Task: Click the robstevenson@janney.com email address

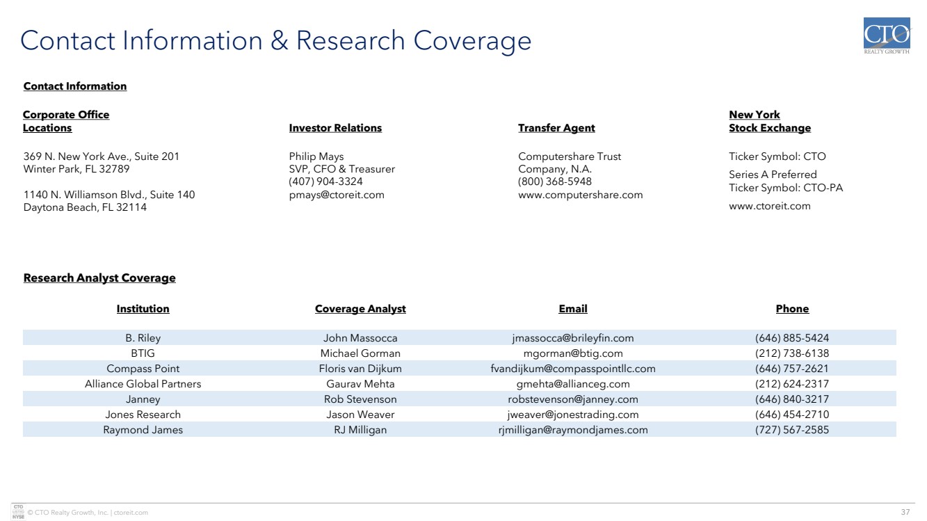Action: tap(573, 399)
